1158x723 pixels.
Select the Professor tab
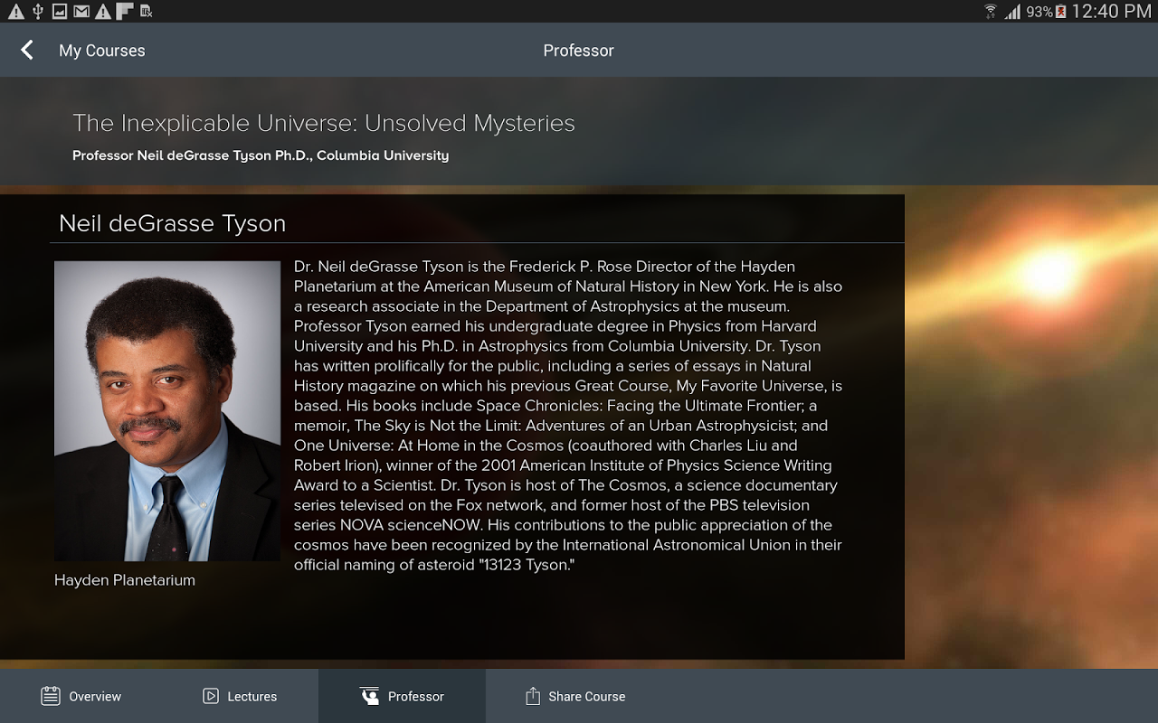[x=402, y=696]
